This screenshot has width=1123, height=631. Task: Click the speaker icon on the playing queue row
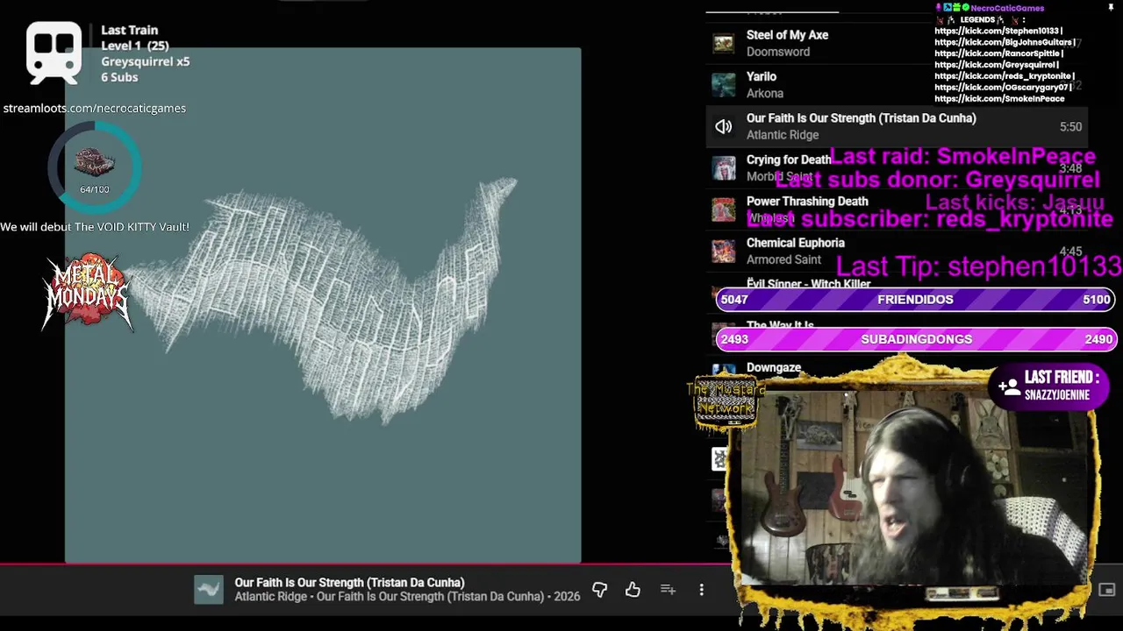click(723, 127)
